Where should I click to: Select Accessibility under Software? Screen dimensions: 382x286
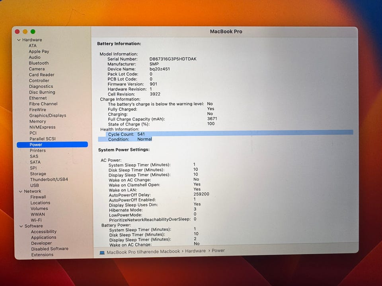tap(44, 232)
